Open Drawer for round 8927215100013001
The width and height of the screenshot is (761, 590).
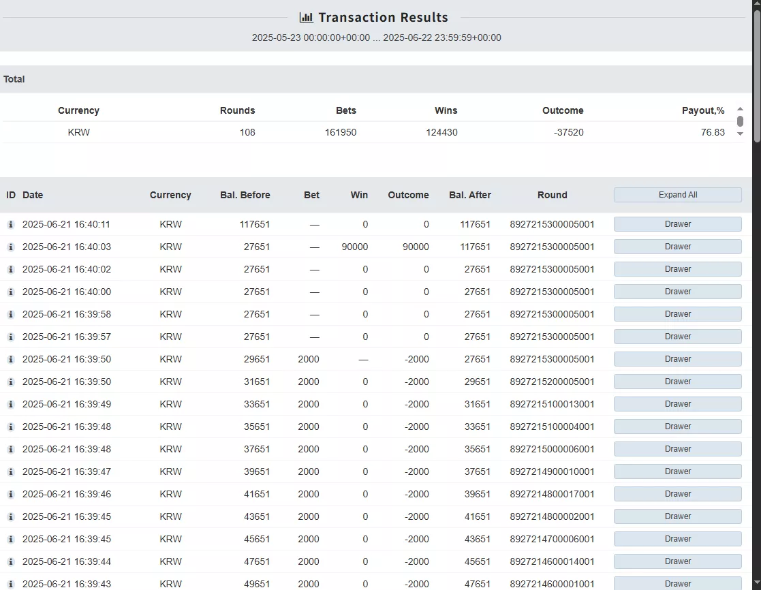tap(677, 404)
